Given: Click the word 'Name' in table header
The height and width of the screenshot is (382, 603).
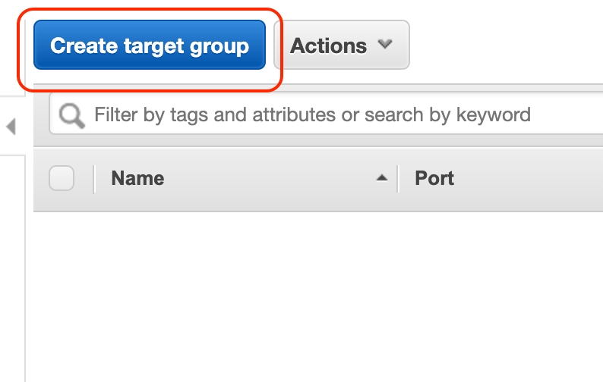Looking at the screenshot, I should pyautogui.click(x=137, y=179).
